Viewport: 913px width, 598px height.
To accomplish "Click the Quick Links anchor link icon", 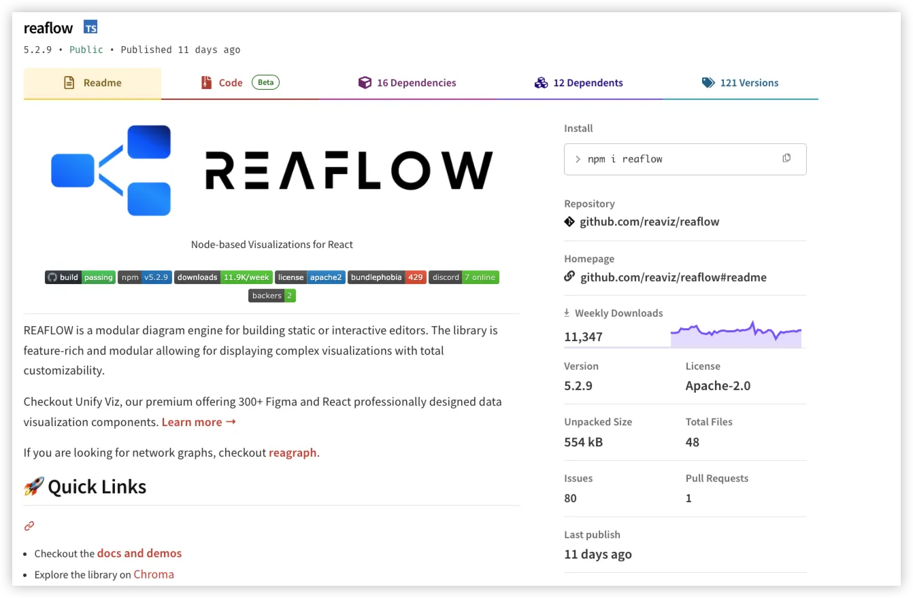I will pyautogui.click(x=29, y=525).
